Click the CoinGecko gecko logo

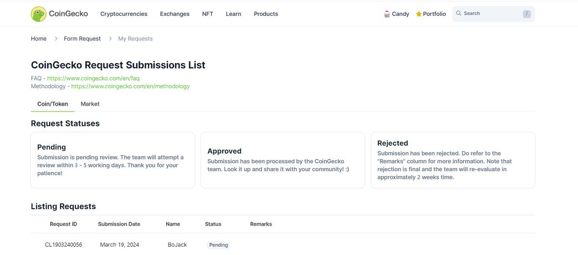pos(39,14)
